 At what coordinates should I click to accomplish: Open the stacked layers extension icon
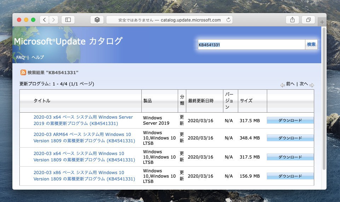(x=97, y=20)
